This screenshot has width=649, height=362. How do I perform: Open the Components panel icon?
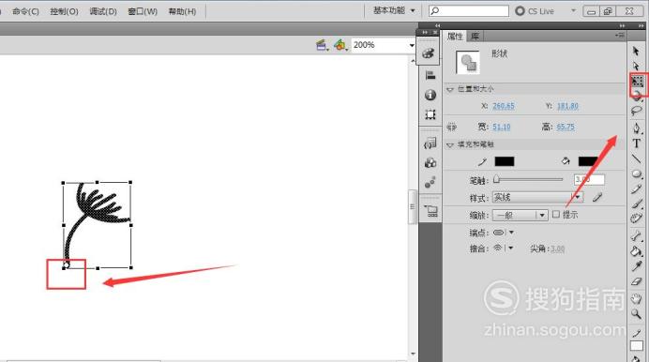[x=430, y=162]
